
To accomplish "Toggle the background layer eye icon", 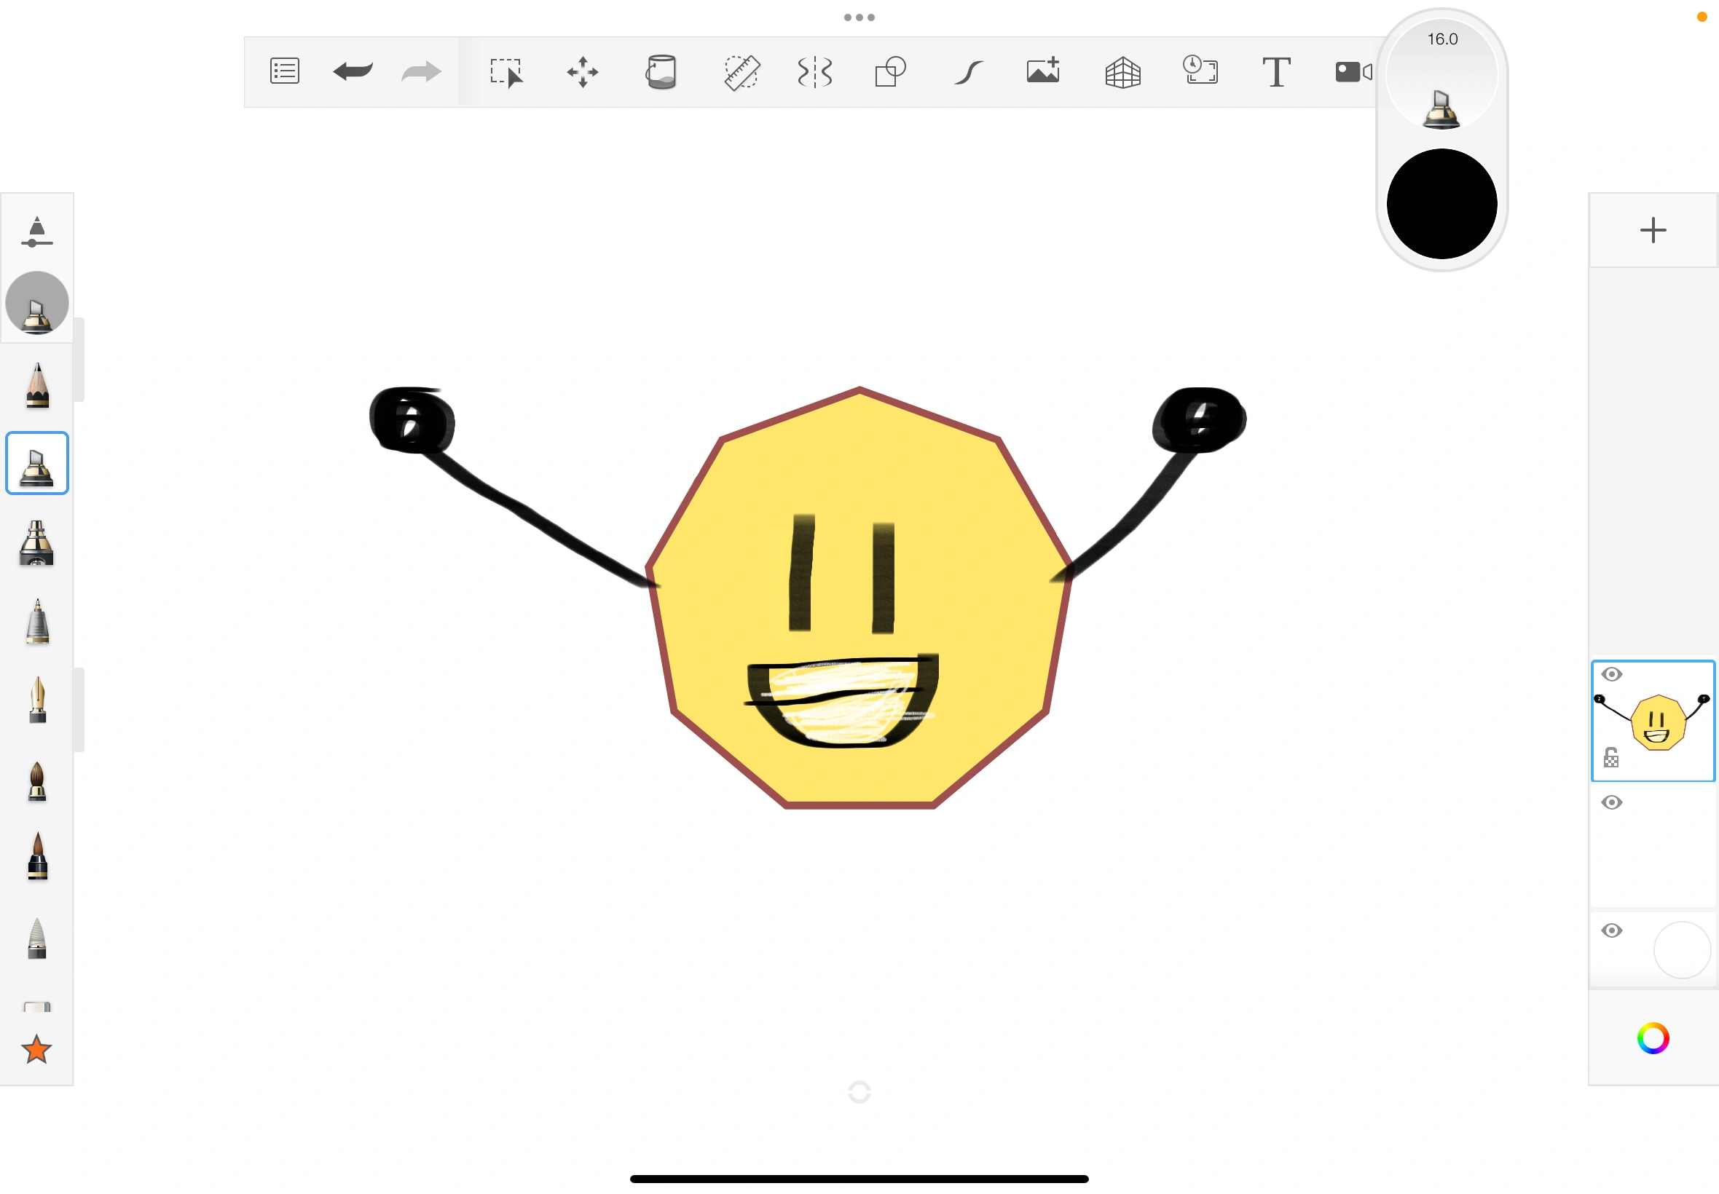I will tap(1612, 930).
